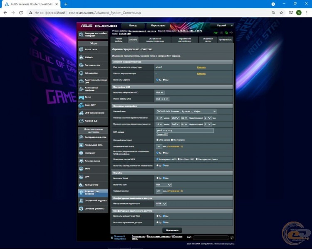This screenshot has height=249, width=312.
Task: Open DST end month dropdown showing 10
Action: (x=159, y=124)
